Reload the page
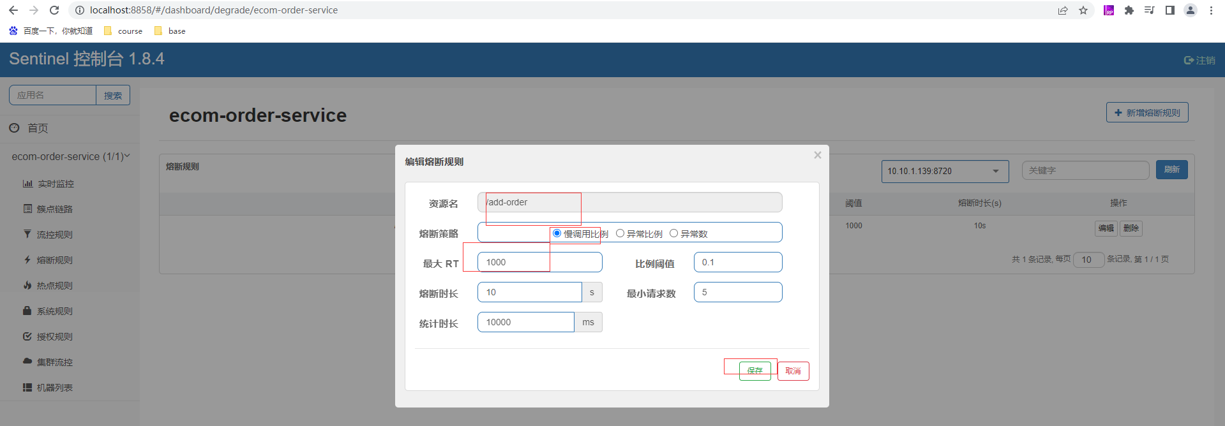Viewport: 1225px width, 426px height. (54, 10)
